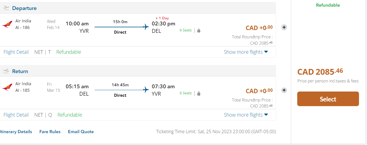Open the Fare Rules tab
367x145 pixels.
point(50,131)
